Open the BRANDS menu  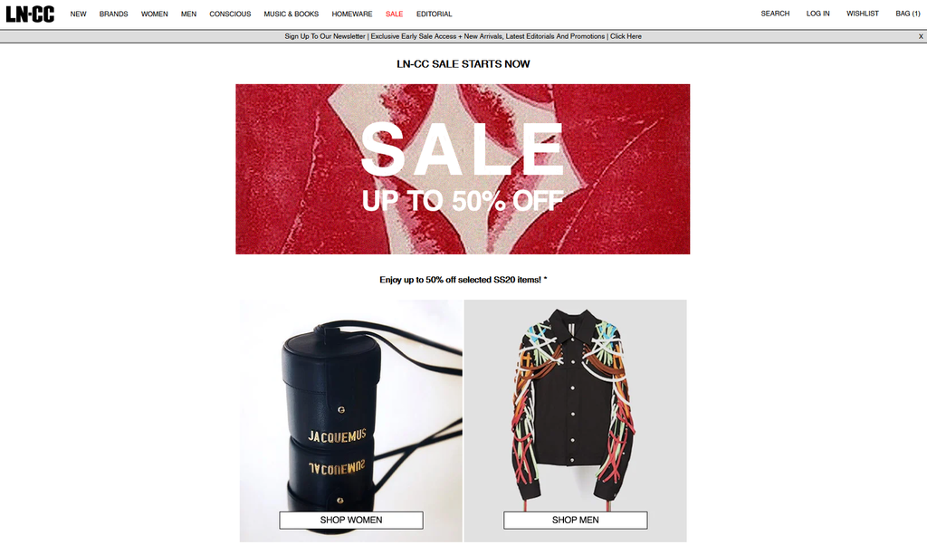pos(113,14)
